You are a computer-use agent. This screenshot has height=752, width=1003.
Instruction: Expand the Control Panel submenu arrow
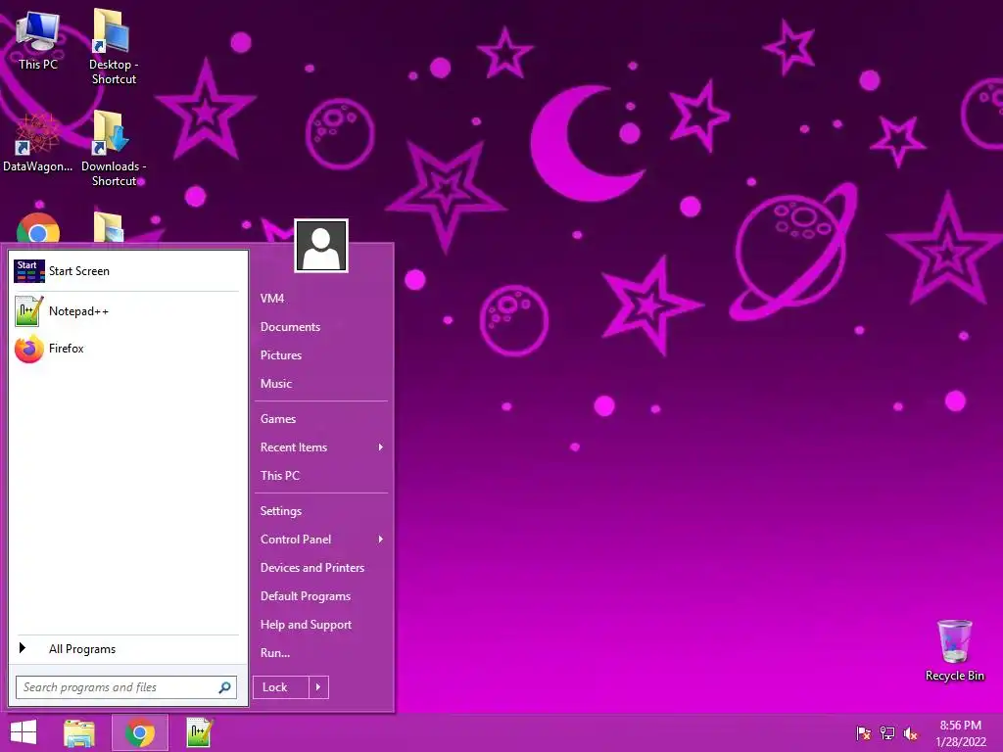tap(381, 540)
